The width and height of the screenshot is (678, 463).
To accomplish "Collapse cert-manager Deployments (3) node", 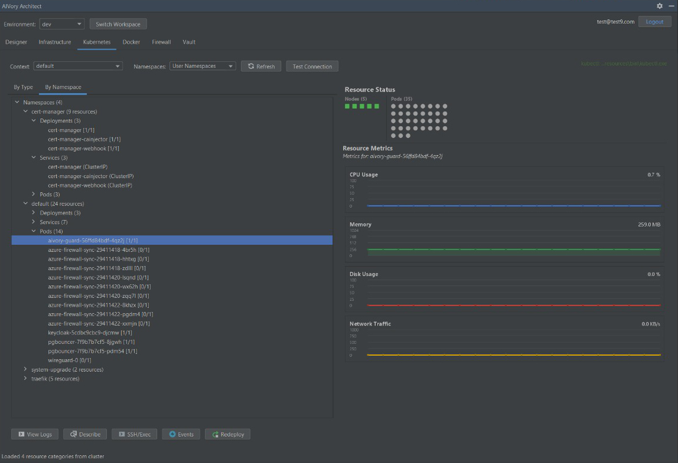I will pos(34,120).
